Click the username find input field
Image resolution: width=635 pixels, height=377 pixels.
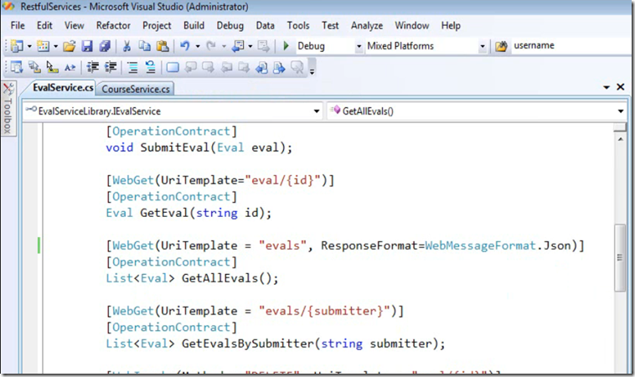pos(572,46)
